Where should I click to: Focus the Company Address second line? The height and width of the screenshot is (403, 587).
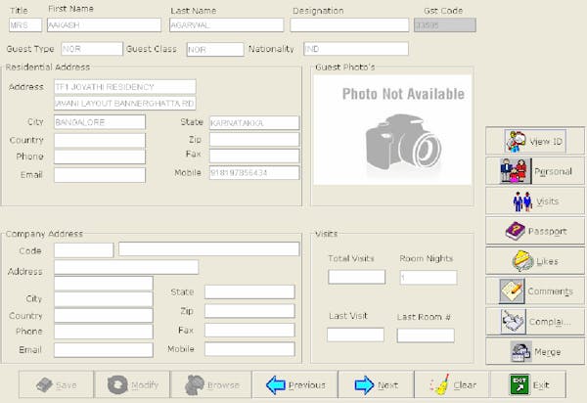tap(104, 284)
